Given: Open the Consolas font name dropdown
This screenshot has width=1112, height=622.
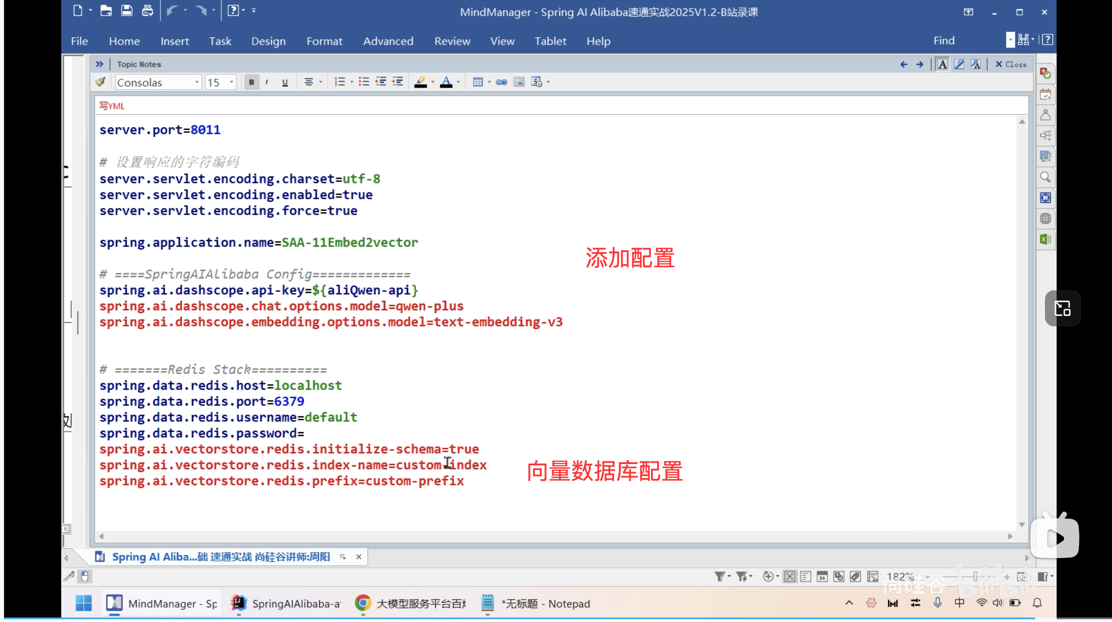Looking at the screenshot, I should point(197,82).
